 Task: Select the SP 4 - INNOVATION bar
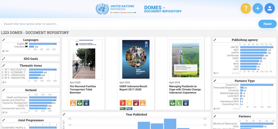(x=34, y=78)
